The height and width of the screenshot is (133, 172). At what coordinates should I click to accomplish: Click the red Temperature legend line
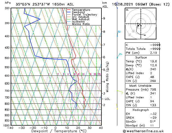tap(69, 10)
